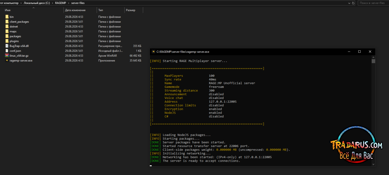The height and width of the screenshot is (175, 389).
Task: Refresh the server-files folder view
Action: (x=353, y=3)
